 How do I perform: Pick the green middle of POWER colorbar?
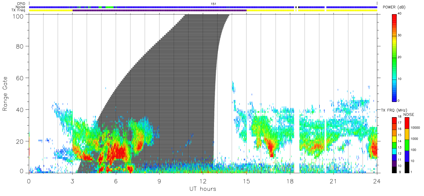(394, 59)
